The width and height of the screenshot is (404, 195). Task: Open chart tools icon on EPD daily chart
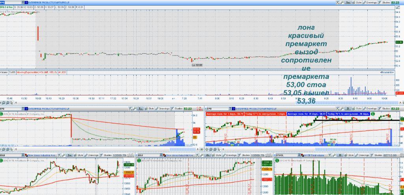pos(337,109)
